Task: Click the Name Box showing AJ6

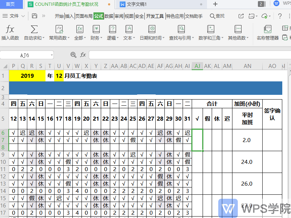Action: pos(24,55)
